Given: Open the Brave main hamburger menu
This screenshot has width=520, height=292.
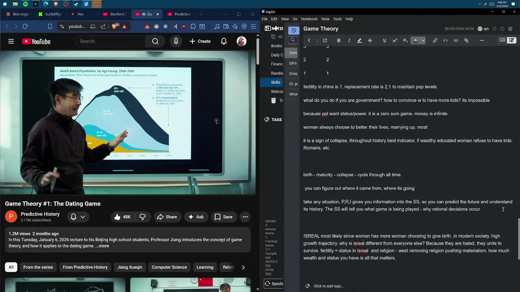Looking at the screenshot, I should [253, 26].
